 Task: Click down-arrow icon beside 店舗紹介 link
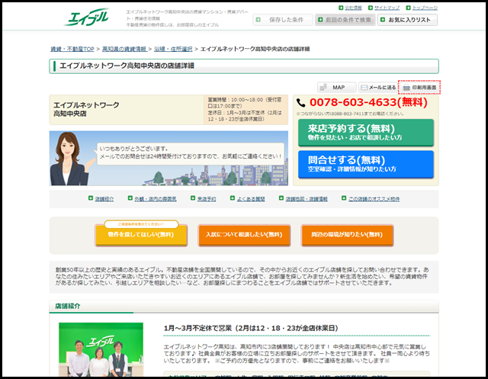pyautogui.click(x=91, y=198)
